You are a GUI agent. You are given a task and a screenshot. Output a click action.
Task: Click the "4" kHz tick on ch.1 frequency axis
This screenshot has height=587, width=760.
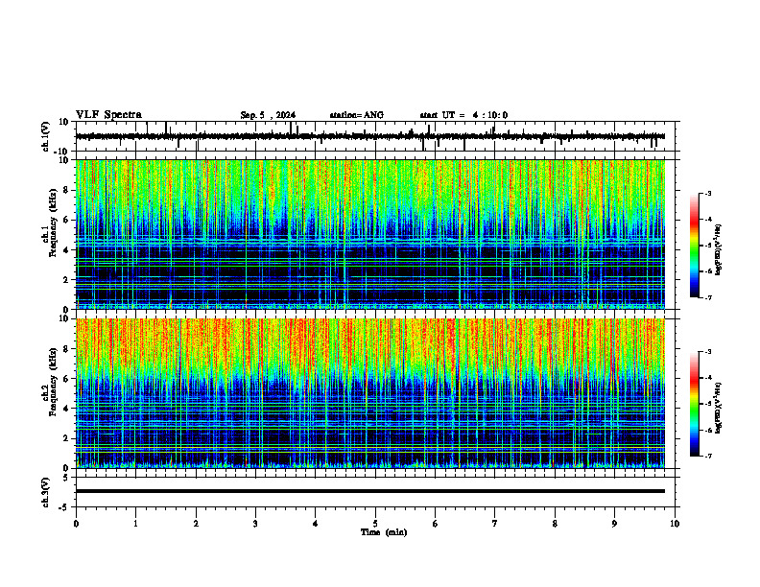(x=67, y=250)
